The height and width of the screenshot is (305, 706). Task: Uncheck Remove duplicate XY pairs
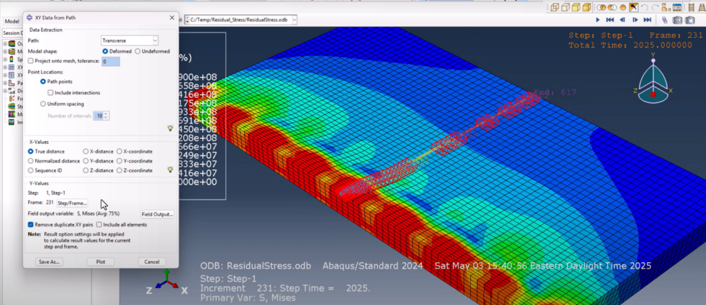click(30, 224)
